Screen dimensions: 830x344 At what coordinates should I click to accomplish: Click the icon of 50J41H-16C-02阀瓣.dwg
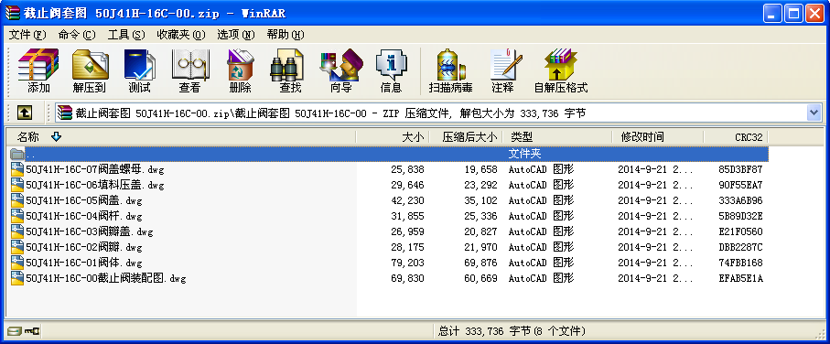[17, 247]
